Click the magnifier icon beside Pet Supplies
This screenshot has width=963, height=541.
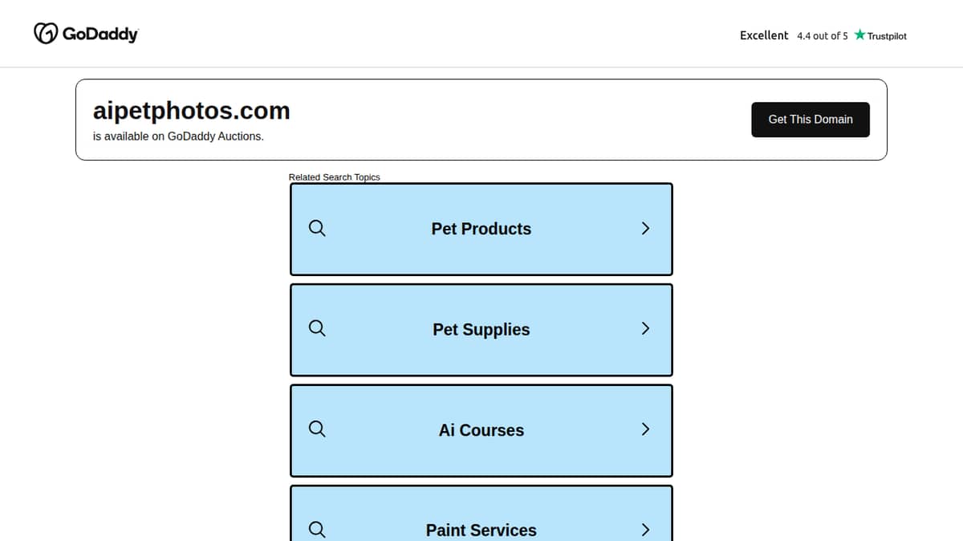click(x=317, y=329)
